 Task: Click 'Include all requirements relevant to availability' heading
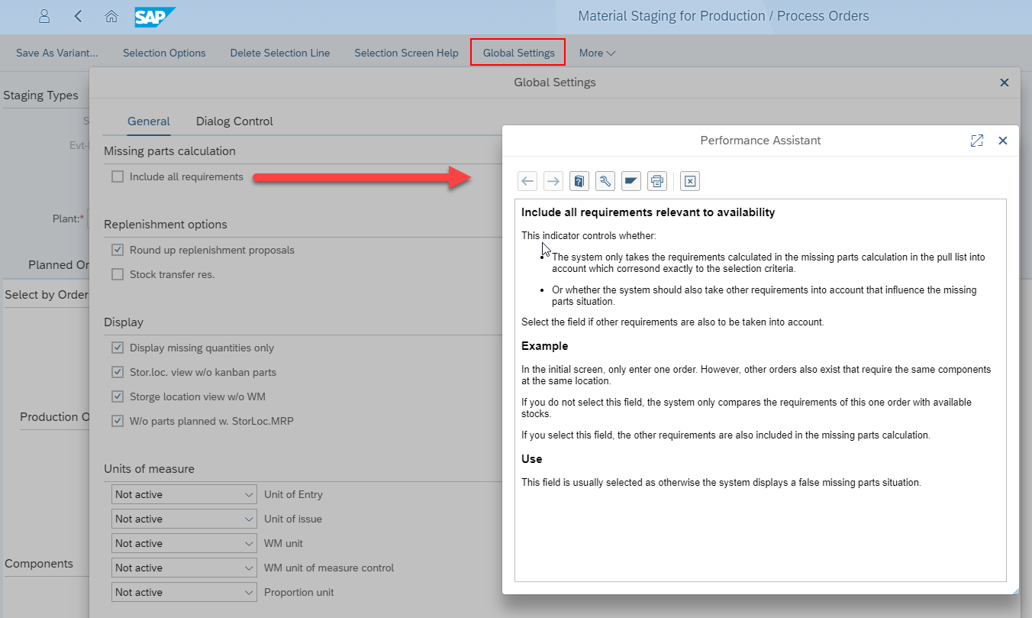pyautogui.click(x=648, y=212)
